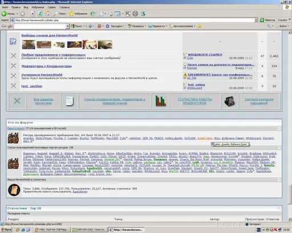Click last-post arrow icon in 'test_voting' row
Image resolution: width=292 pixels, height=233 pixels.
click(255, 88)
